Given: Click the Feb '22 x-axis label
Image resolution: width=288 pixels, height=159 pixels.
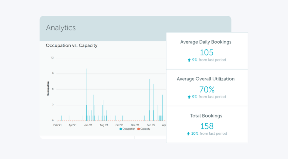Looking at the screenshot, I should [x=151, y=125].
